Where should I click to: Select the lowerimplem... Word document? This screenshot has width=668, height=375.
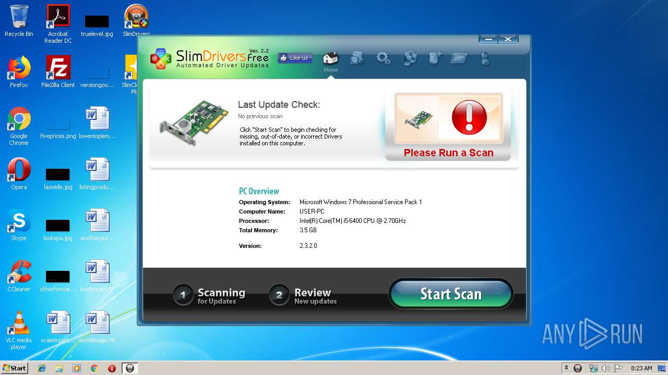point(97,123)
